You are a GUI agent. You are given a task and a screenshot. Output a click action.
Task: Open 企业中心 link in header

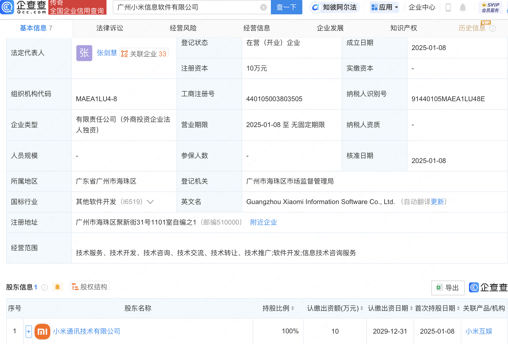422,7
